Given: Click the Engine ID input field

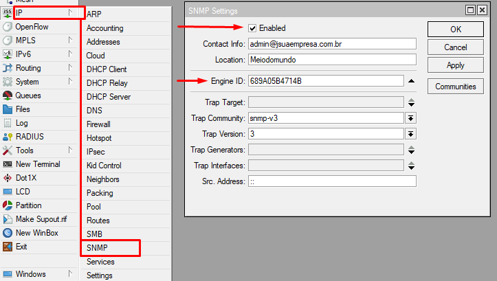Looking at the screenshot, I should coord(326,81).
